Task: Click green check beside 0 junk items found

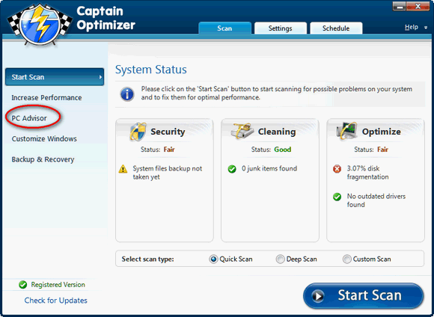Action: [x=232, y=169]
